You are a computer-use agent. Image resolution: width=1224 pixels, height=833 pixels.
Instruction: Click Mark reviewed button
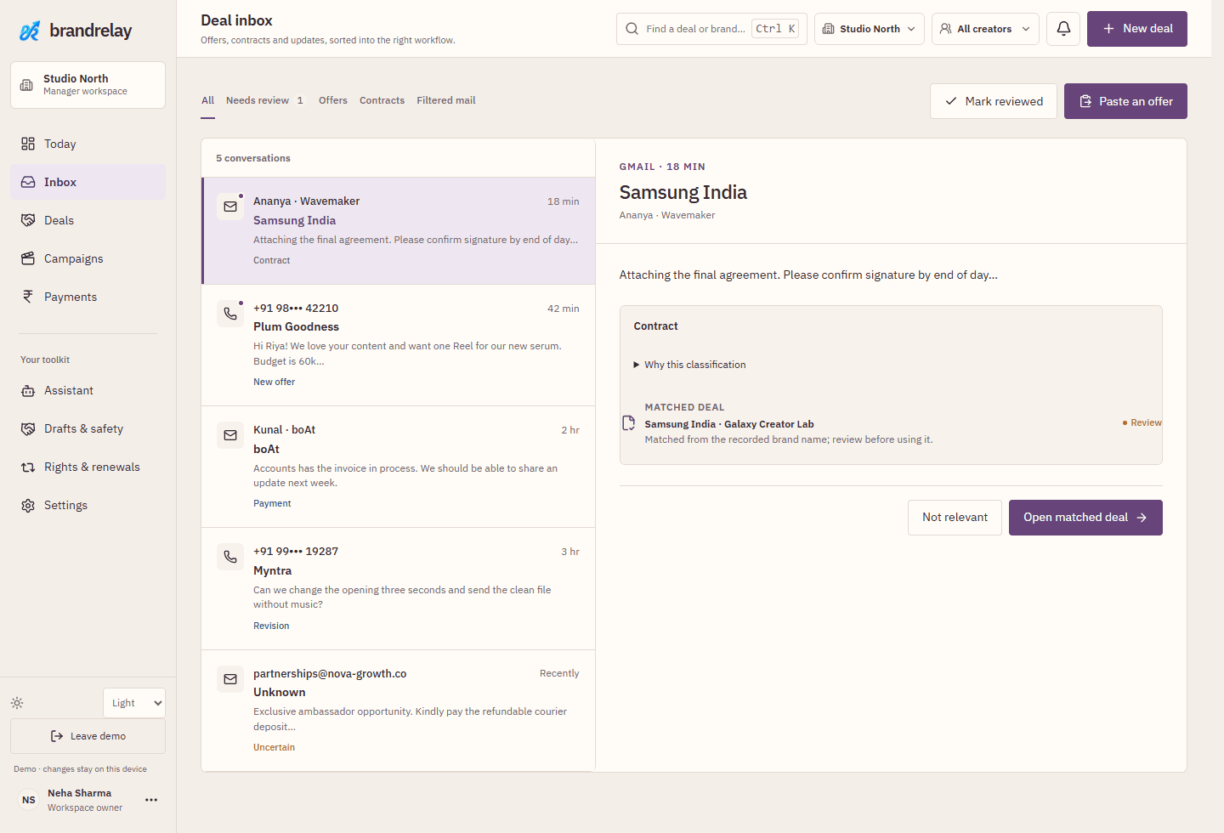click(x=994, y=101)
